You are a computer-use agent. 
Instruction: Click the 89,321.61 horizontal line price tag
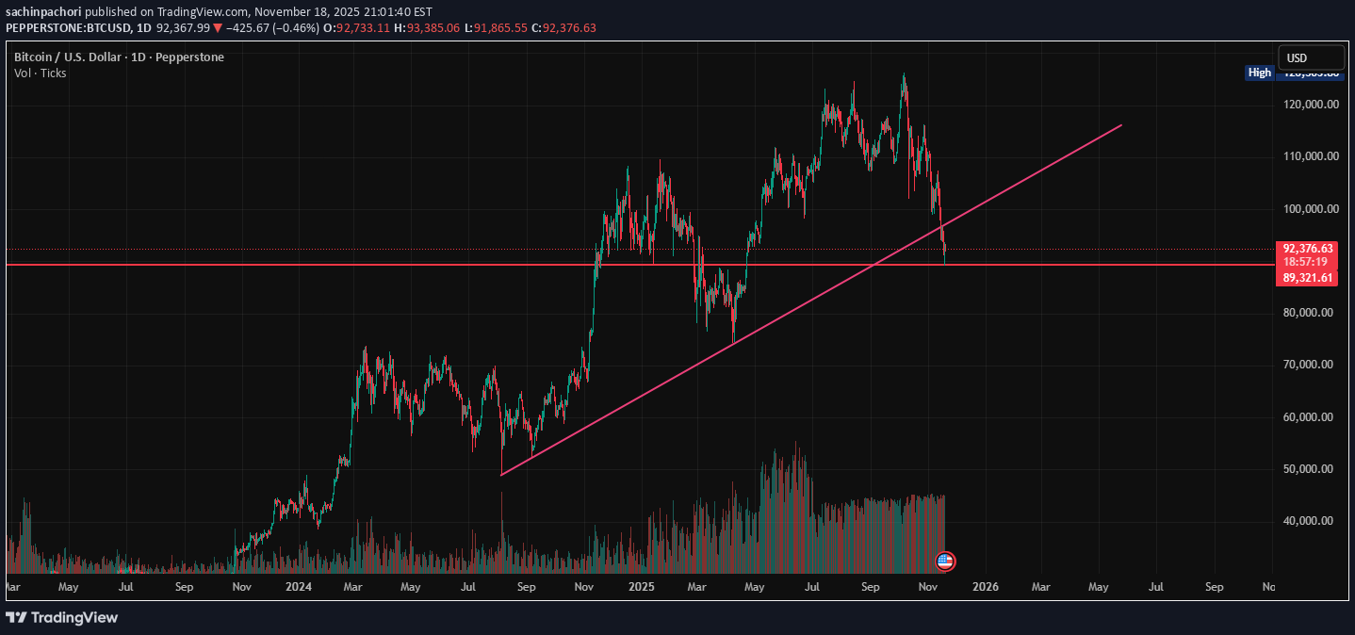1309,278
